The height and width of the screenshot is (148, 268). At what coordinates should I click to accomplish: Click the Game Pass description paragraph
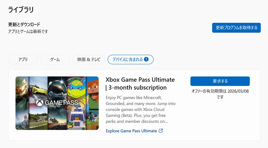point(141,109)
